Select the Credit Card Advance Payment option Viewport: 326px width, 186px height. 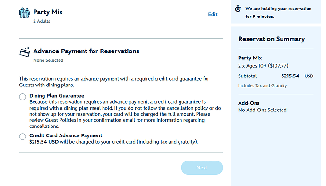coord(23,136)
